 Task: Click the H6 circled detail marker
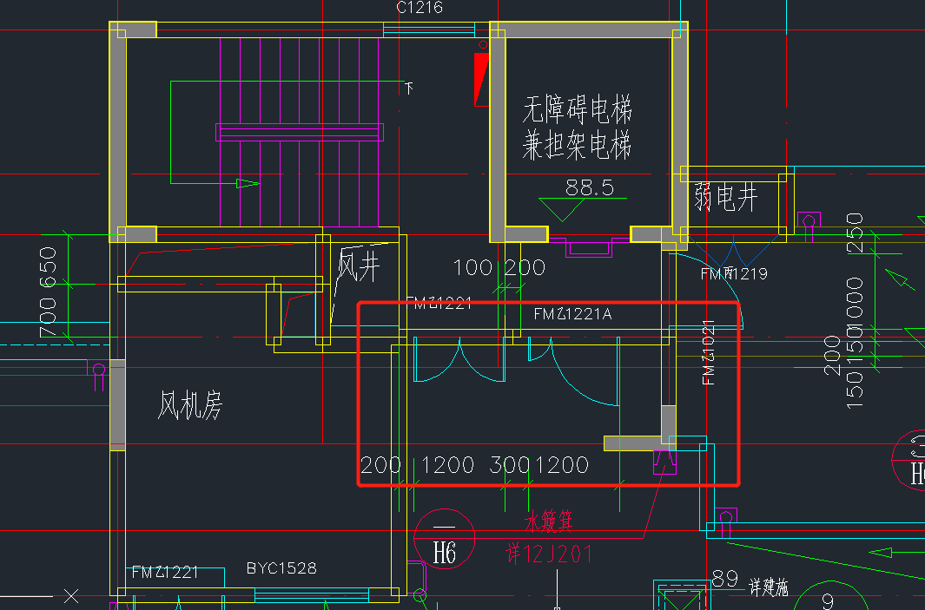coord(444,539)
